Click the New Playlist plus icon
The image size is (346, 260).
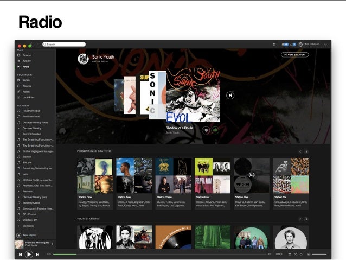(19, 236)
